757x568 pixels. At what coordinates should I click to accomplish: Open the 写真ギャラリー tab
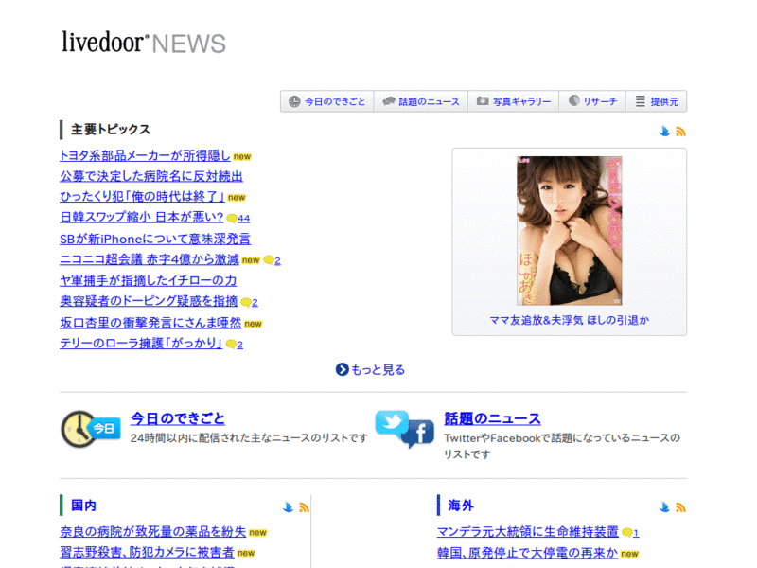(x=513, y=101)
